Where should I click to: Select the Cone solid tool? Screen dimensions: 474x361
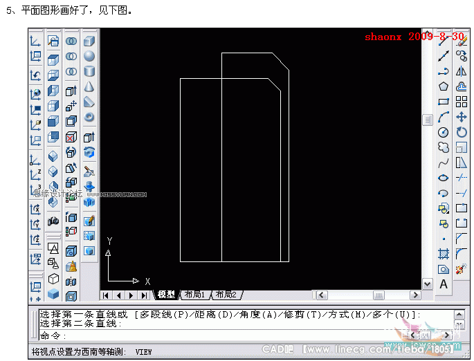coord(89,87)
